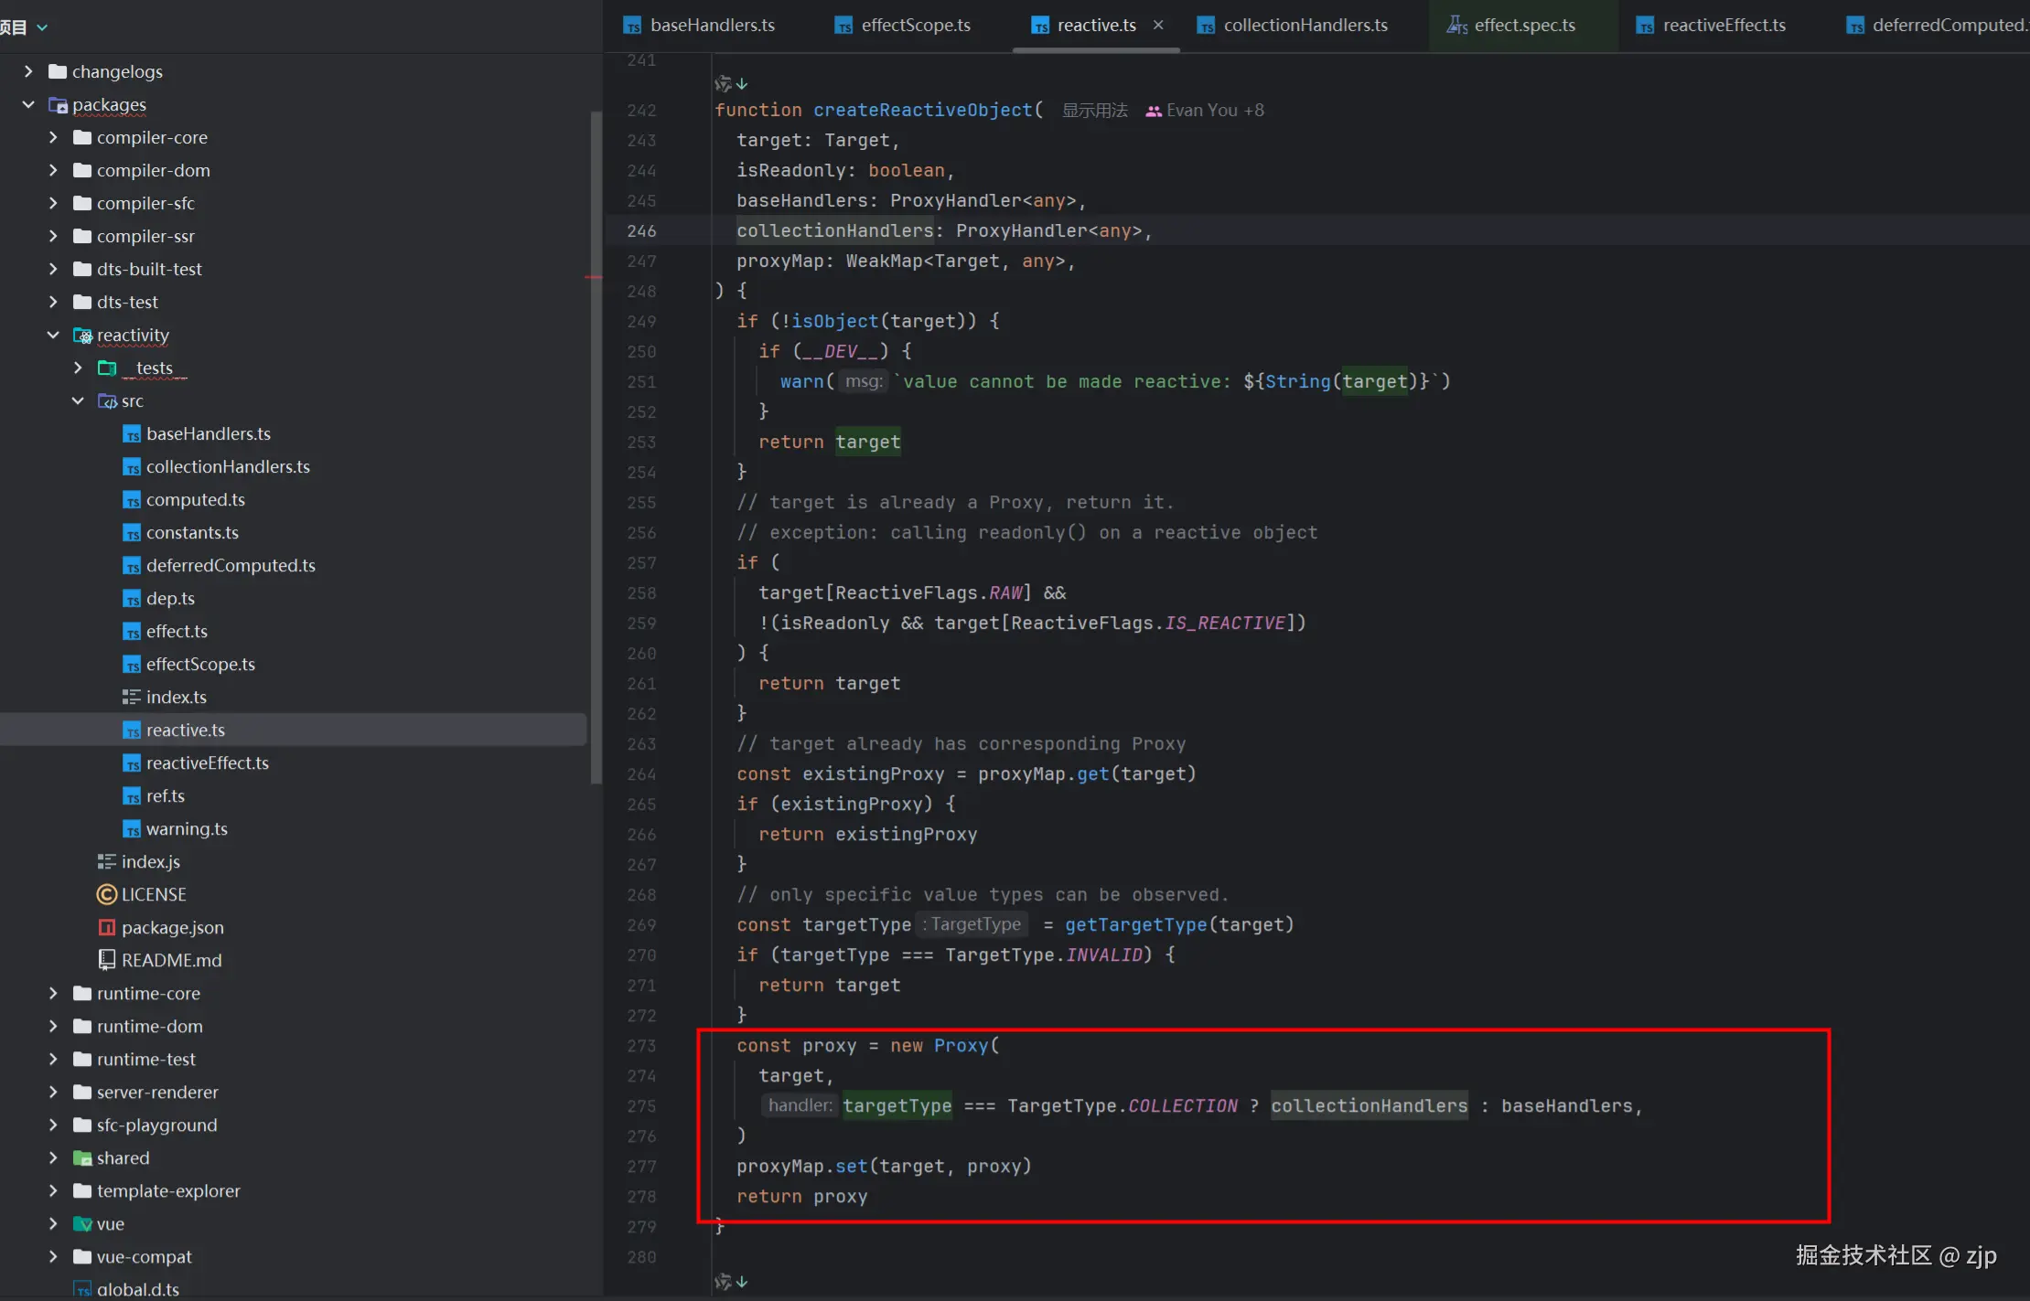Collapse the packages folder

tap(28, 104)
